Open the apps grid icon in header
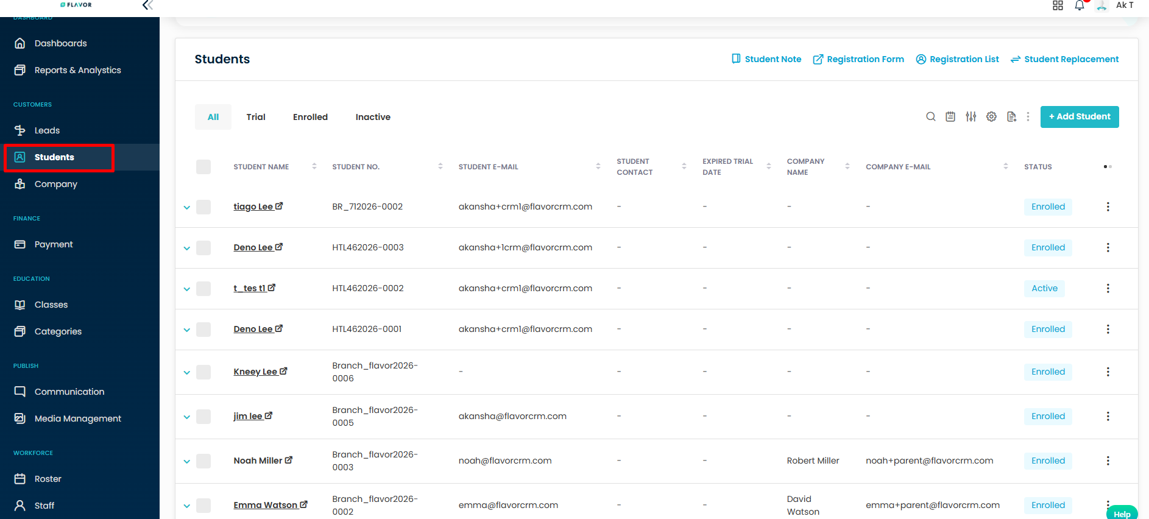This screenshot has height=519, width=1149. point(1058,5)
